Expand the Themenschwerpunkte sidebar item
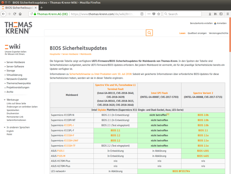Viewport: 231px width, 174px height. click(19, 83)
